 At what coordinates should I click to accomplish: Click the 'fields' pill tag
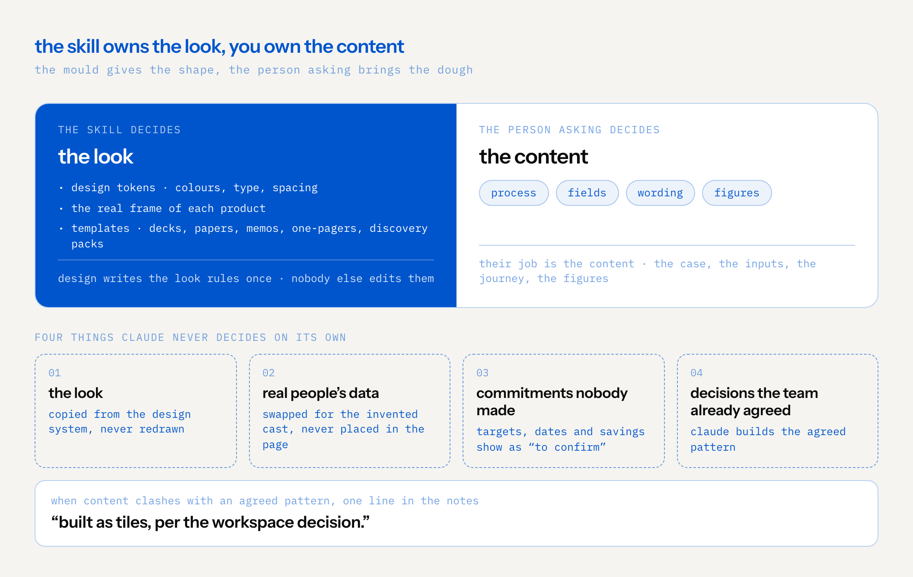(x=587, y=193)
